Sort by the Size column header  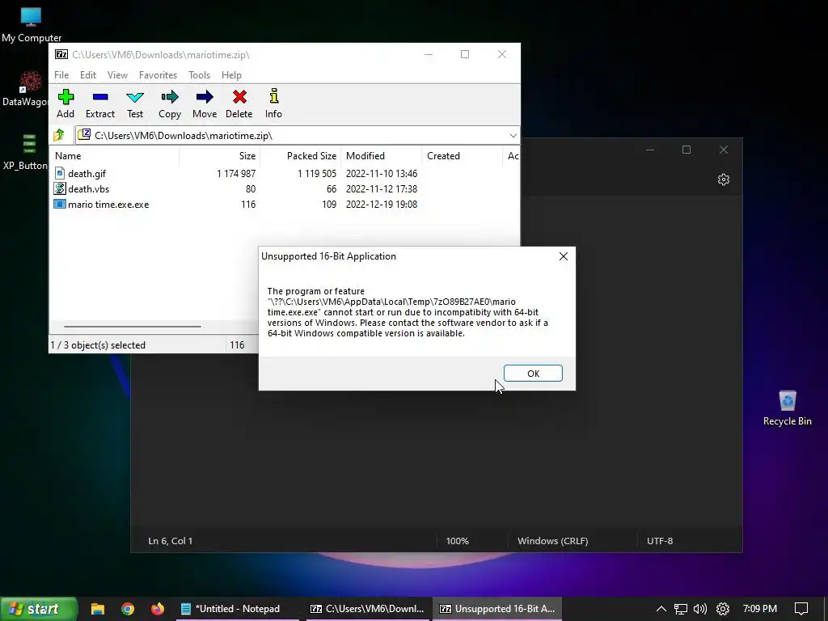point(220,156)
